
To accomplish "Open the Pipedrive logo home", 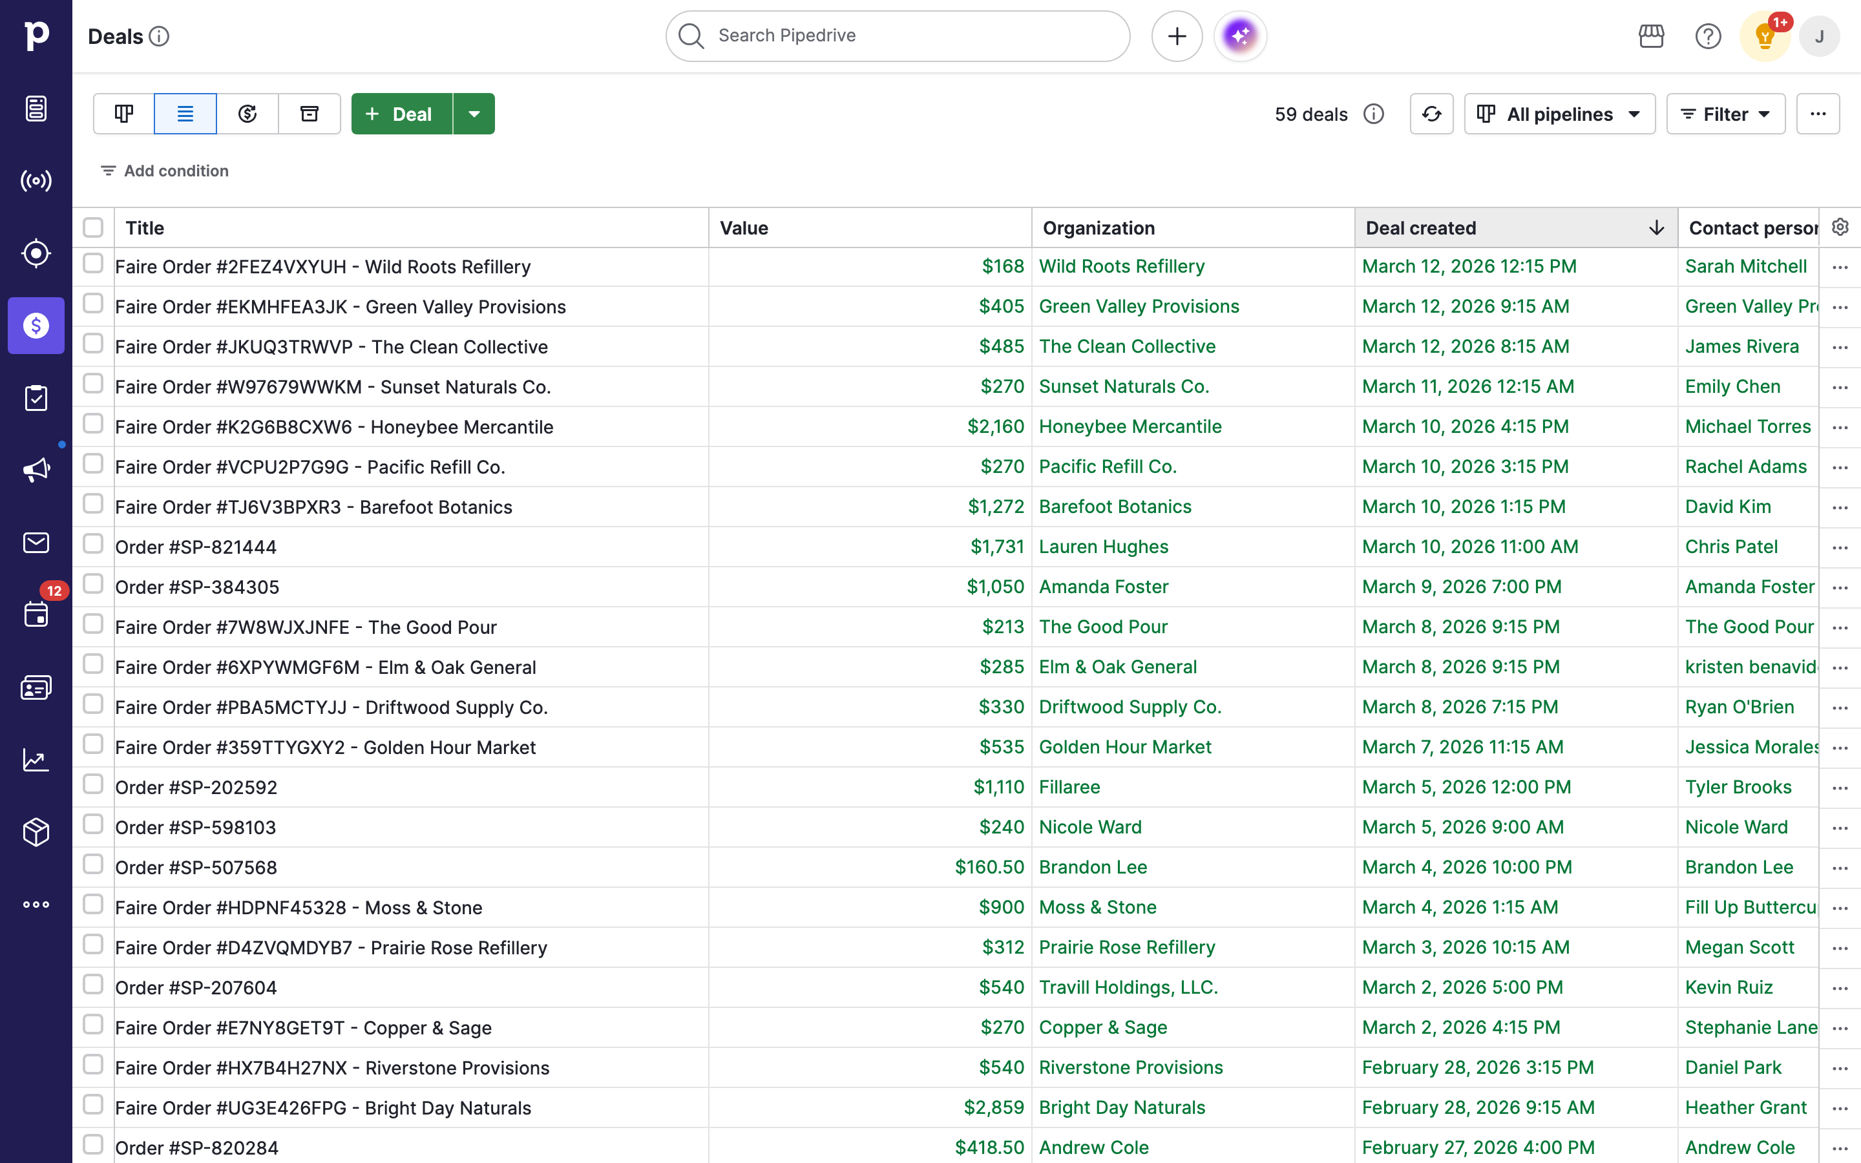I will [36, 36].
